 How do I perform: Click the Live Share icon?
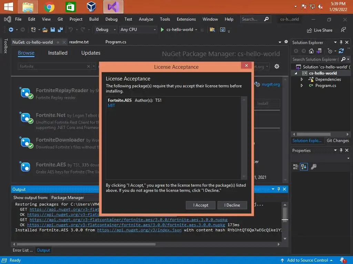click(x=309, y=30)
